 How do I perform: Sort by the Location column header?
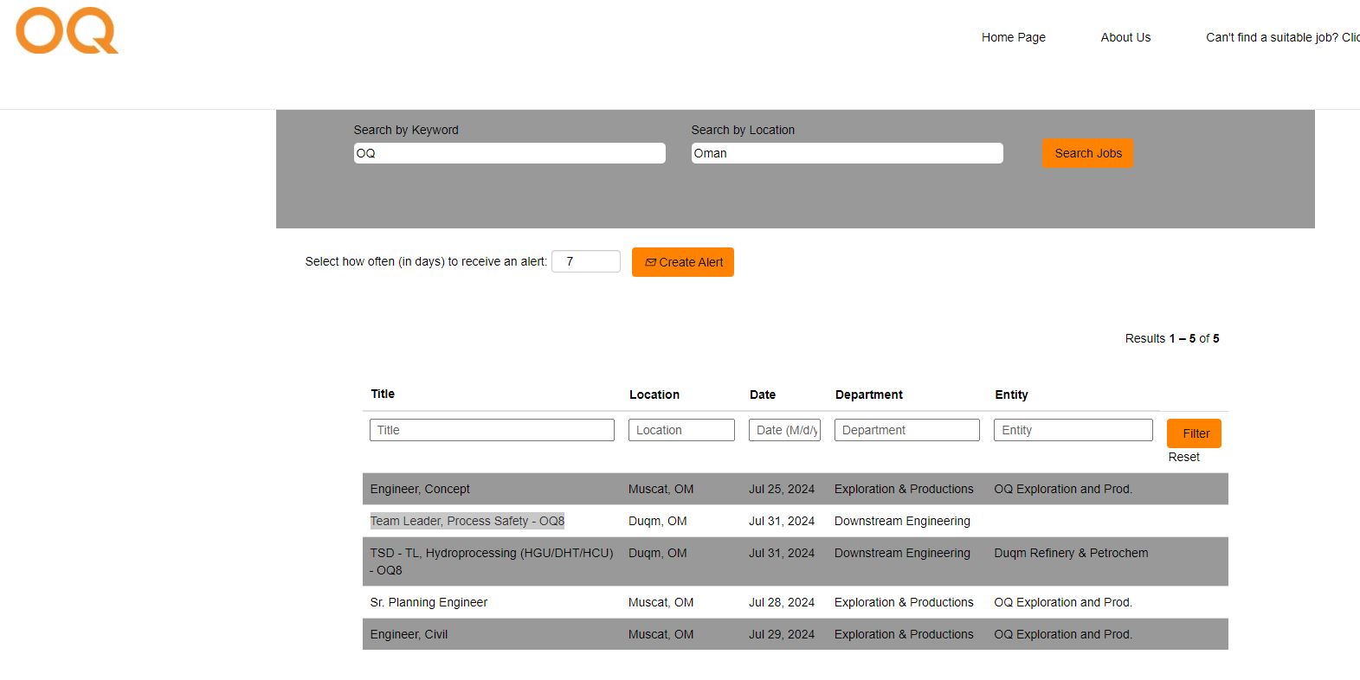(654, 395)
